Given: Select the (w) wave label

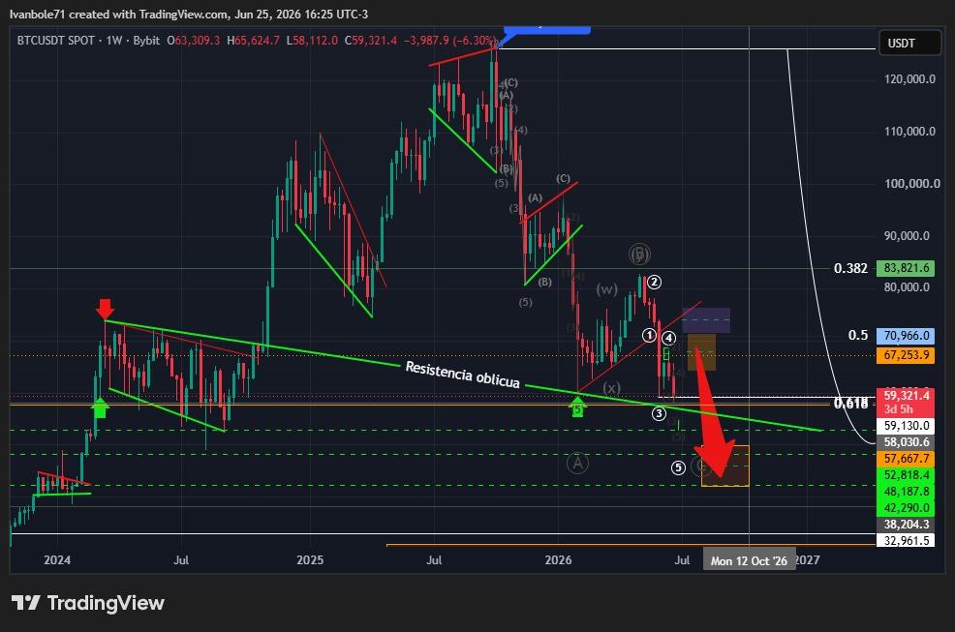Looking at the screenshot, I should click(607, 288).
